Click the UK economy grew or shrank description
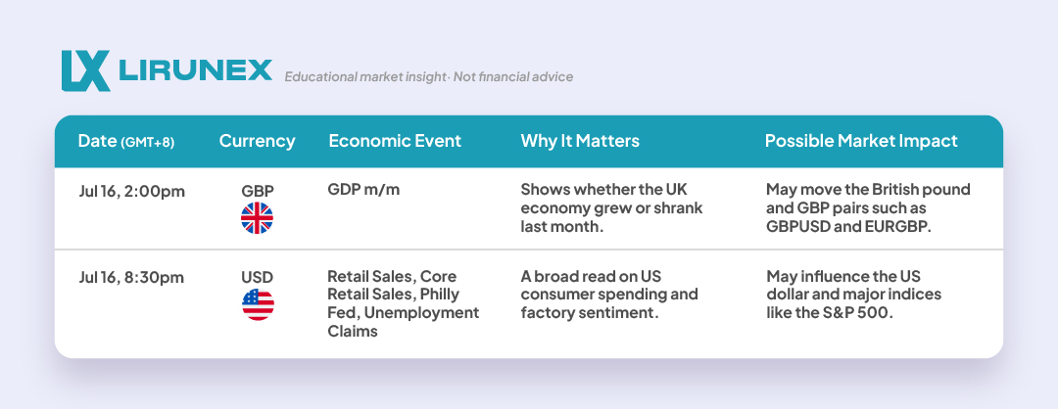 pyautogui.click(x=611, y=208)
